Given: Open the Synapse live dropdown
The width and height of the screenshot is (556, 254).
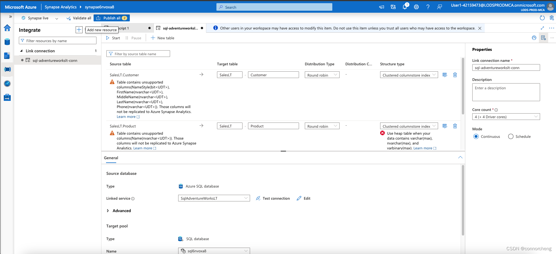Looking at the screenshot, I should [40, 18].
